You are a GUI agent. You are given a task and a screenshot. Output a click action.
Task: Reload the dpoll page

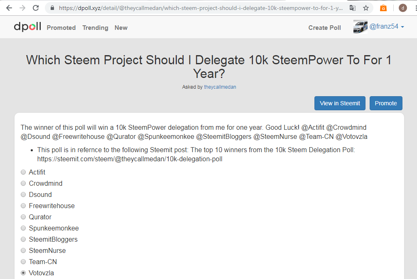click(36, 8)
